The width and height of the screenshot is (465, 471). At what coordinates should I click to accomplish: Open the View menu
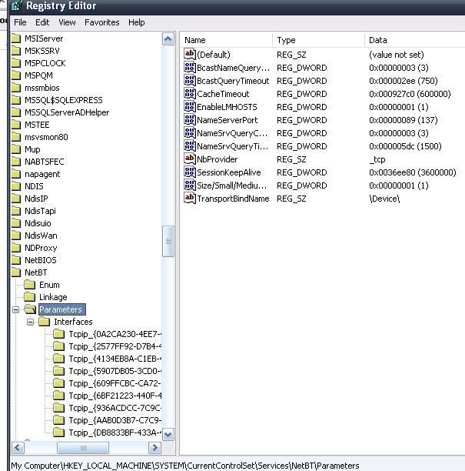(x=67, y=22)
